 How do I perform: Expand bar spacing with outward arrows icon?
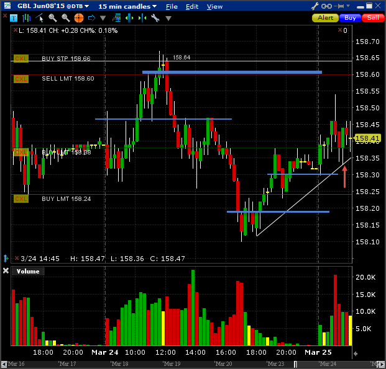coord(129,18)
